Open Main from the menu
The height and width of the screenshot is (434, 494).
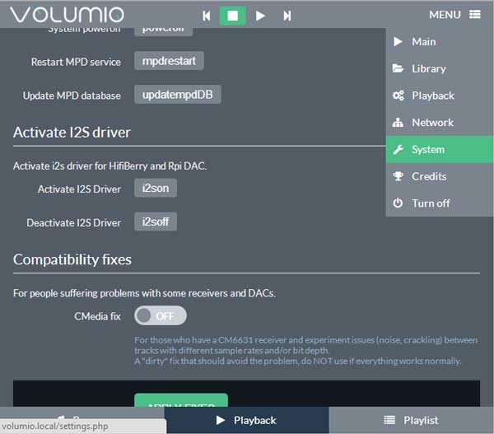(439, 41)
